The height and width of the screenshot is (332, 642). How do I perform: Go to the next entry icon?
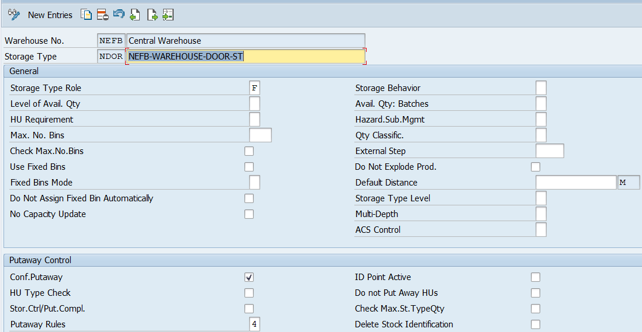(x=152, y=15)
